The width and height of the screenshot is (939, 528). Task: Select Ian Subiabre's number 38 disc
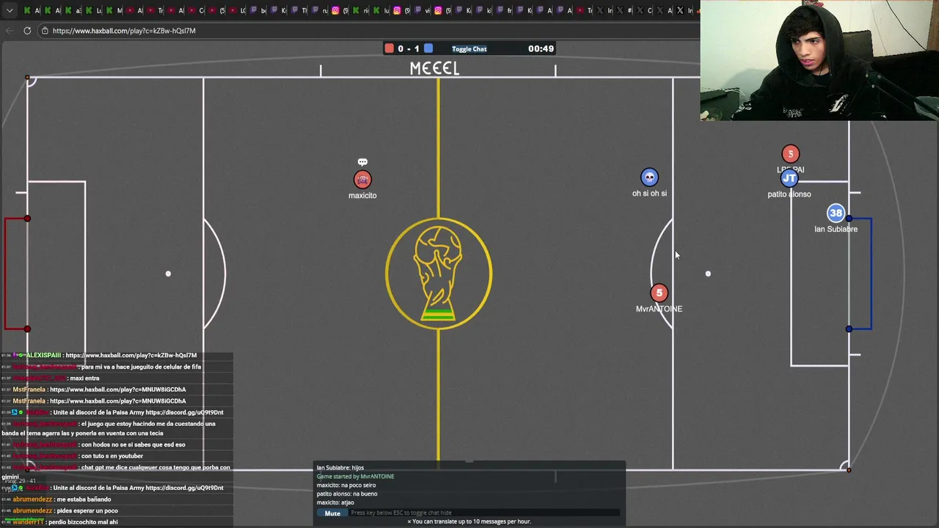[x=836, y=213]
